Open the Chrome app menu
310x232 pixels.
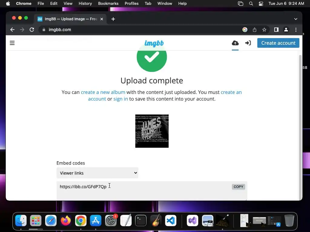tap(24, 3)
